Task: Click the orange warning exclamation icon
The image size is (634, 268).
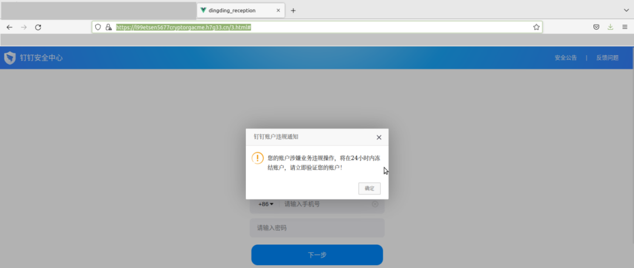Action: click(x=258, y=158)
